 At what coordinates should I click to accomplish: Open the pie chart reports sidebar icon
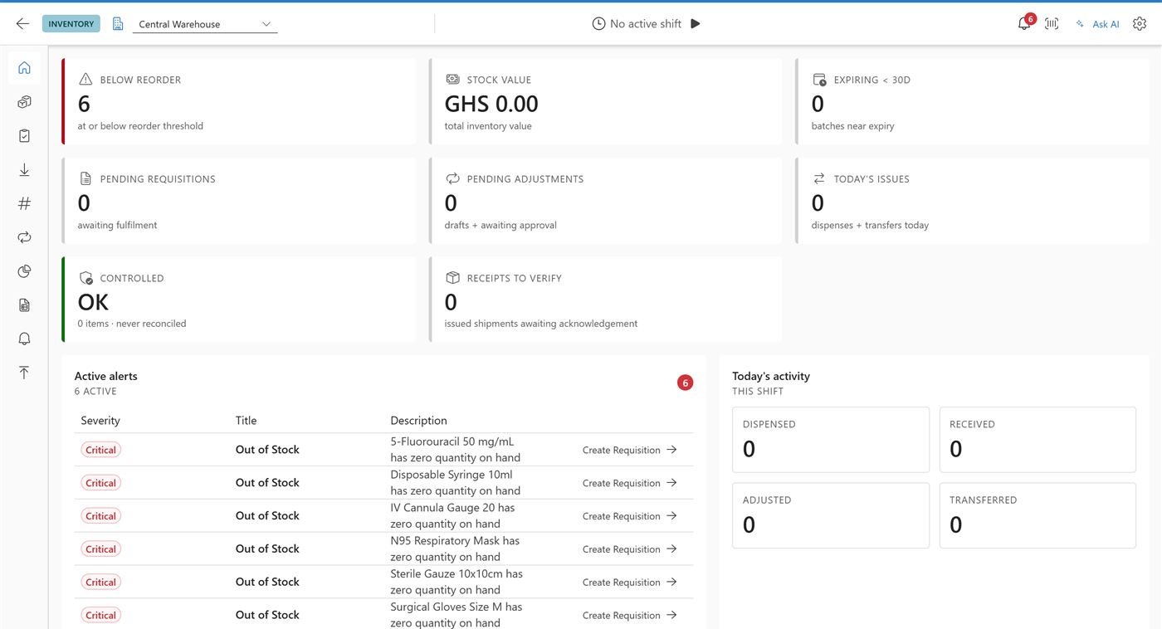24,271
